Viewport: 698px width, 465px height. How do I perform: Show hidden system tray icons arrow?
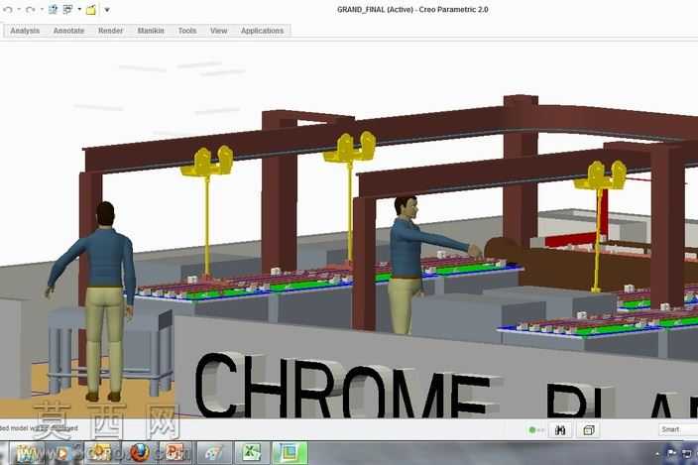(x=657, y=454)
